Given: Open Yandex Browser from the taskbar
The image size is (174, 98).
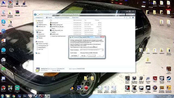Looking at the screenshot, I should tap(30, 96).
